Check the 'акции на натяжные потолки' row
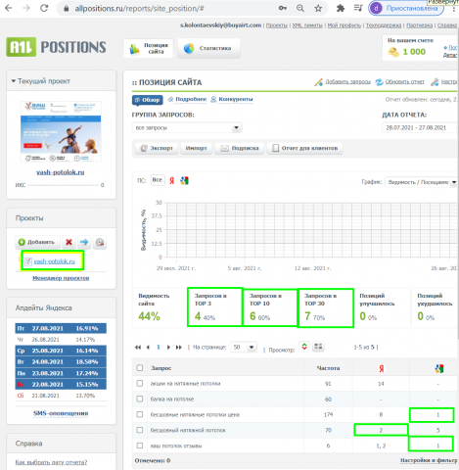Viewport: 459px width, 470px height. click(x=140, y=383)
